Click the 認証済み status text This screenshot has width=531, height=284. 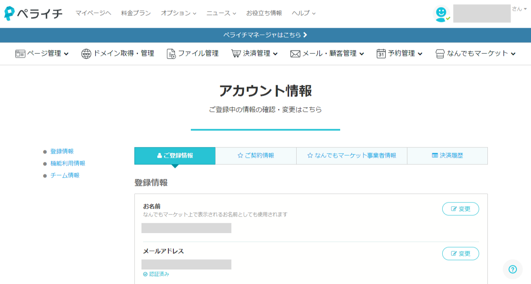coord(159,274)
